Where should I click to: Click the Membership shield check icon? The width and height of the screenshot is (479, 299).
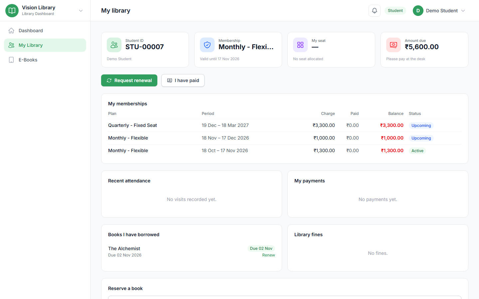click(207, 45)
